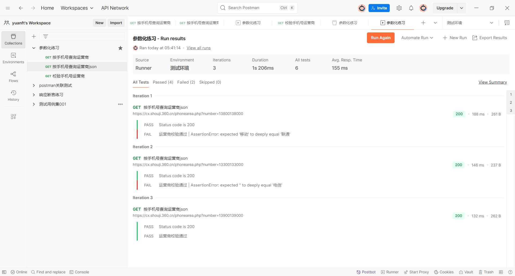The image size is (515, 276).
Task: Open the Iteration 1 request 按手机号查询运营商json
Action: 165,107
